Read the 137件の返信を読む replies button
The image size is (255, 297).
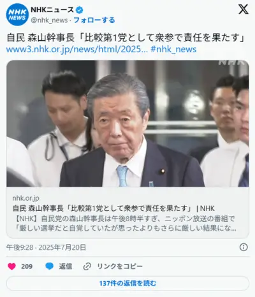127,283
